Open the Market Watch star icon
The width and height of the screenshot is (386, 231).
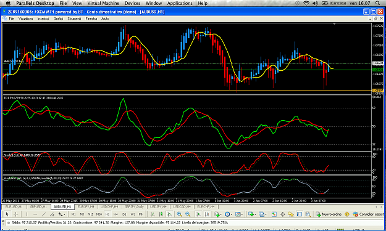pyautogui.click(x=291, y=214)
